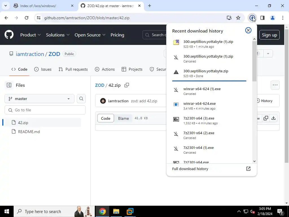Open more file actions ellipsis button
Image resolution: width=289 pixels, height=217 pixels.
[x=275, y=85]
